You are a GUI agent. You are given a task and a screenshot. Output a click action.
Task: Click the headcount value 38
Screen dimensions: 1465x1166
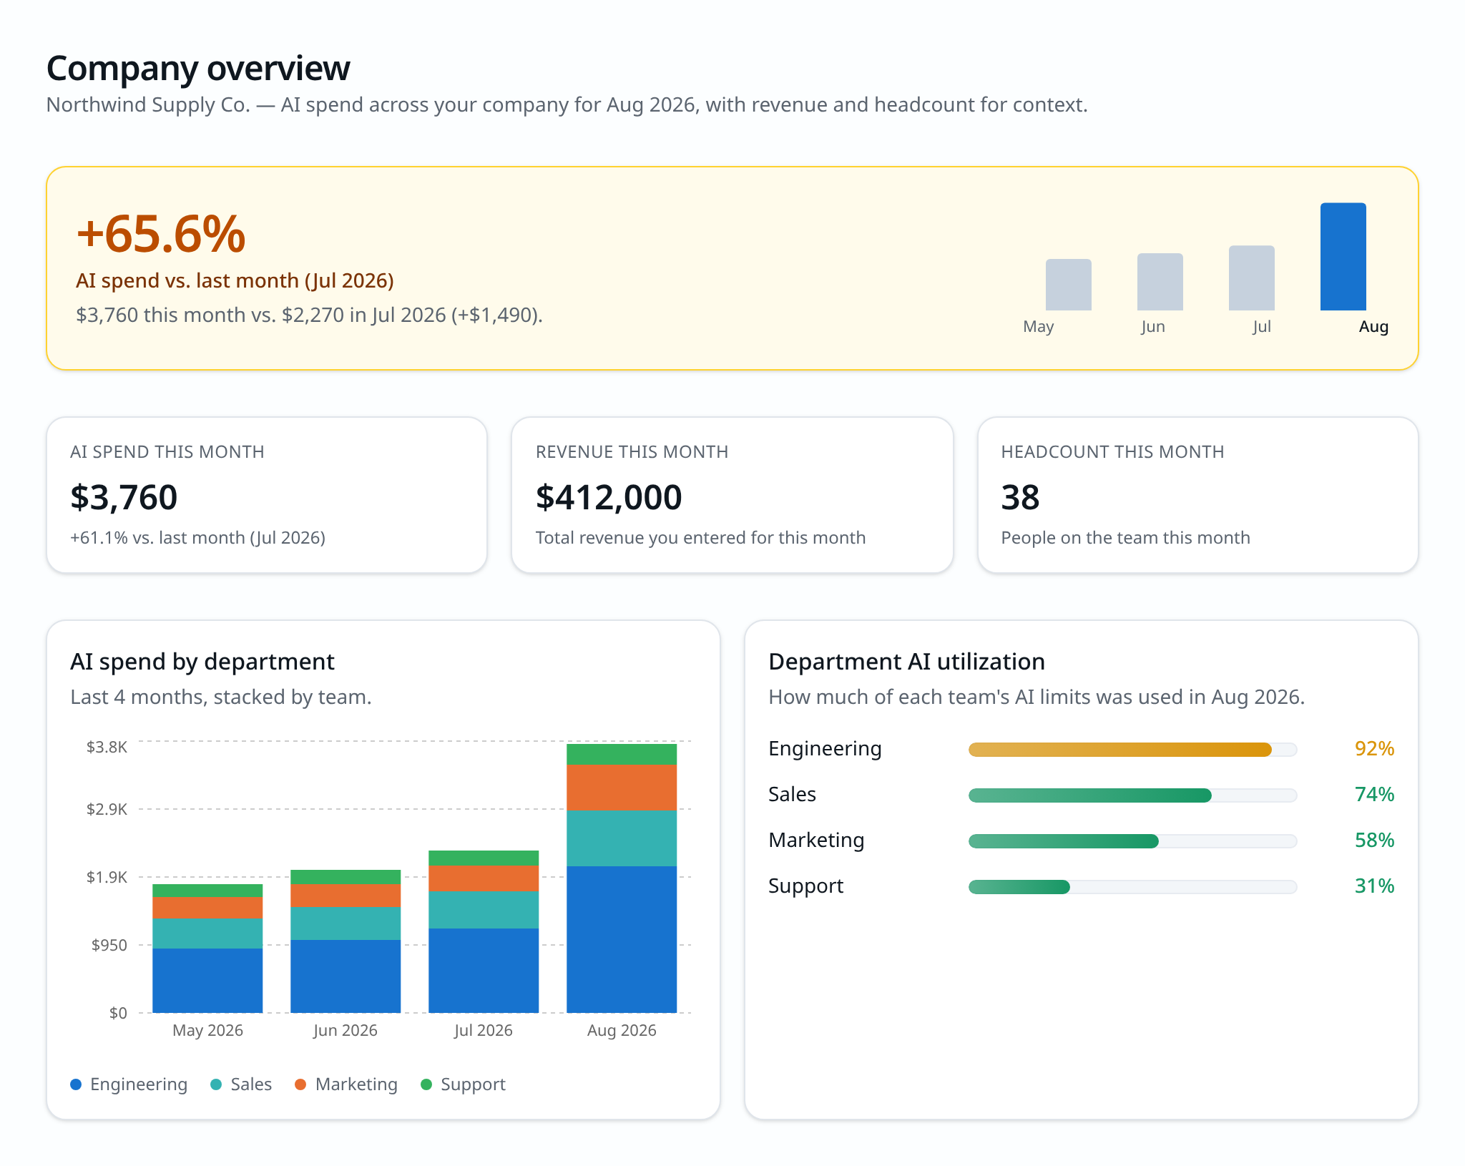[1020, 497]
